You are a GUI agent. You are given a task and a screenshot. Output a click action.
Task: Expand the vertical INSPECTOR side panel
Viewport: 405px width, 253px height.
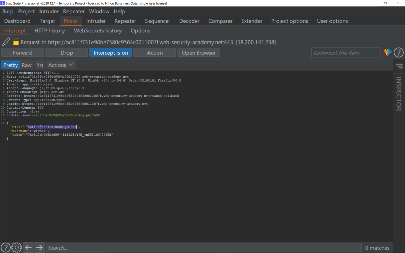pyautogui.click(x=399, y=94)
